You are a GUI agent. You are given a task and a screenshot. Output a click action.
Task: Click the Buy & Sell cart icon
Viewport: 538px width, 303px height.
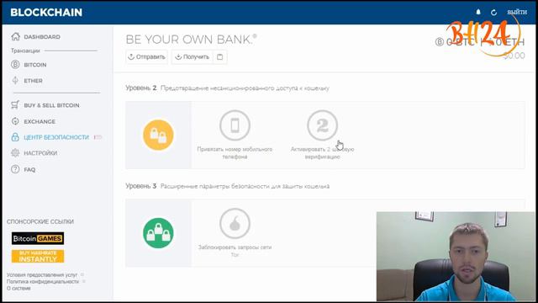15,104
